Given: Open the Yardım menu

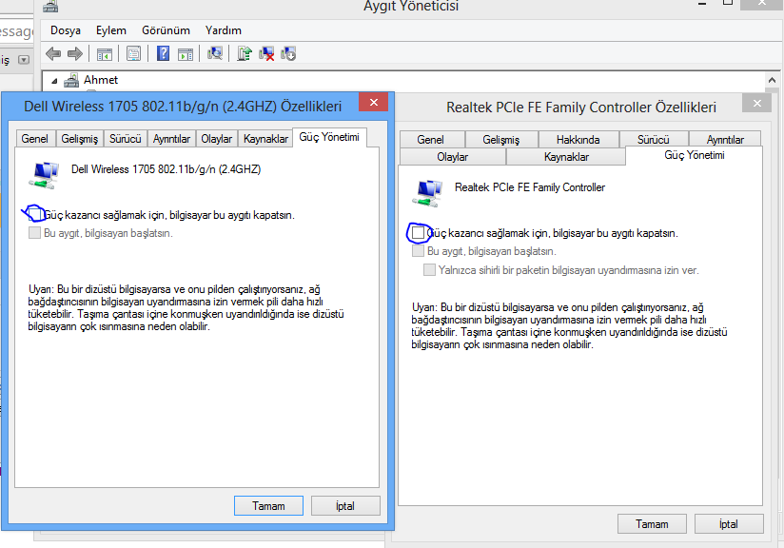Looking at the screenshot, I should [224, 30].
